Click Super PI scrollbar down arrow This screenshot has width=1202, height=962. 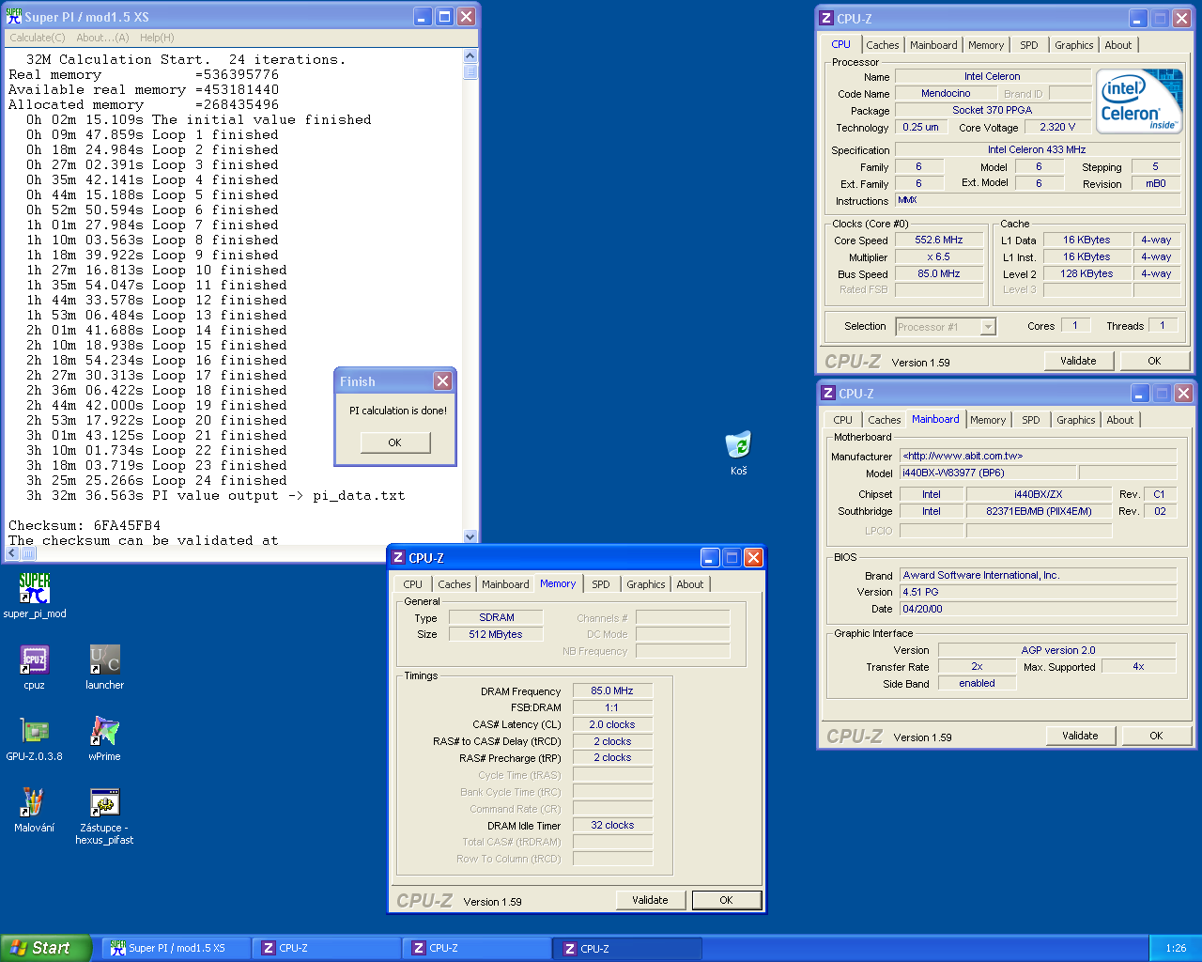[470, 536]
